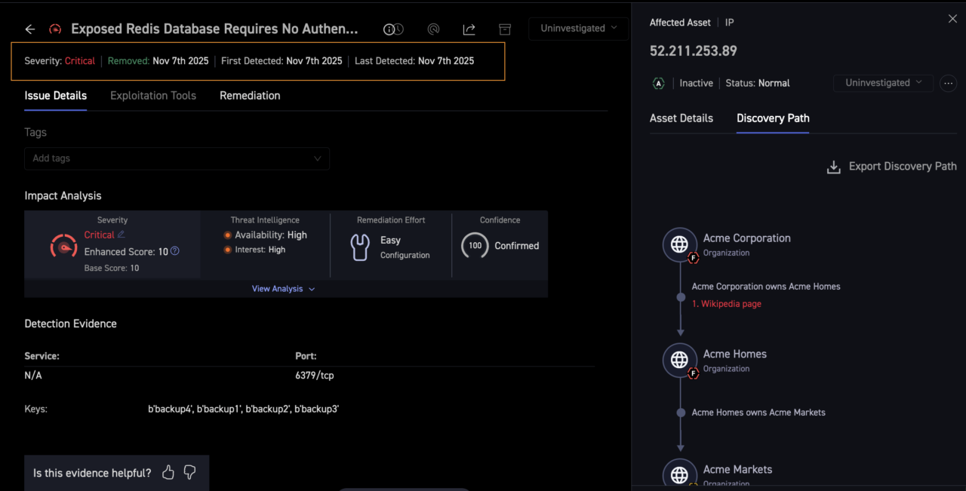This screenshot has width=966, height=491.
Task: Open the three-dot more options for asset
Action: (948, 83)
